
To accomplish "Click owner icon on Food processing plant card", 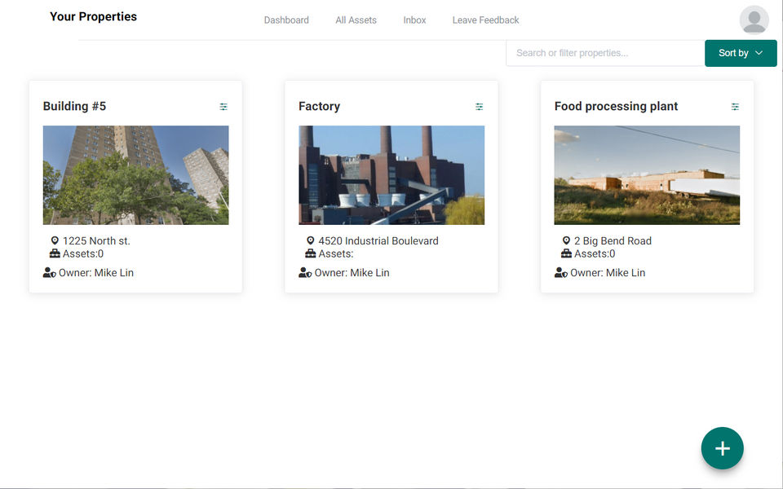I will pos(561,273).
